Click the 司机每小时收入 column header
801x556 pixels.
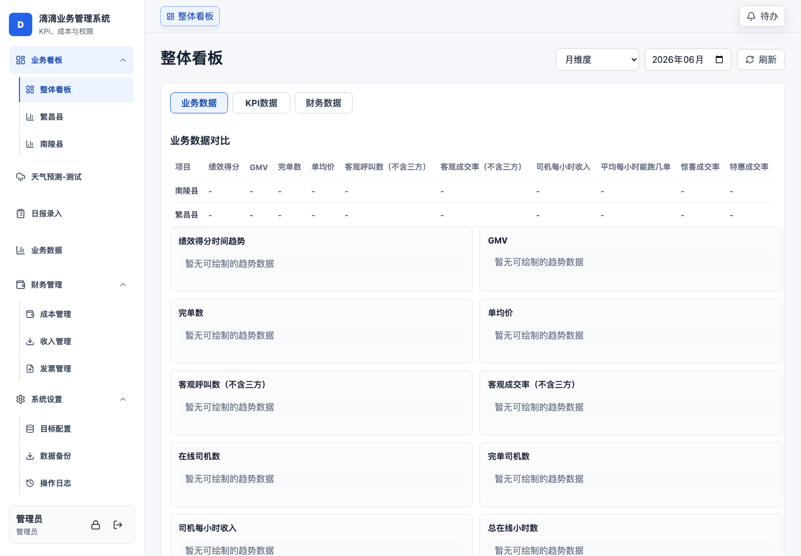click(563, 167)
